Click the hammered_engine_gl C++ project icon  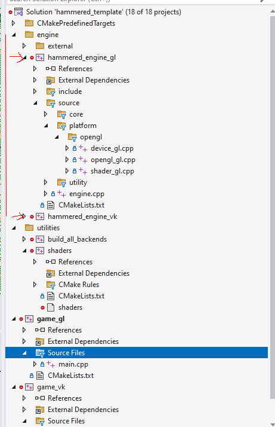pos(40,57)
